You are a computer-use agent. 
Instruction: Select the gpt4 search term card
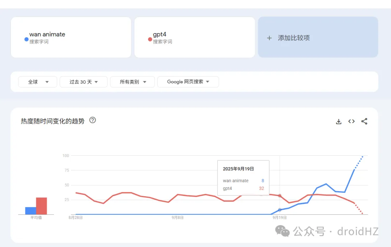[194, 37]
